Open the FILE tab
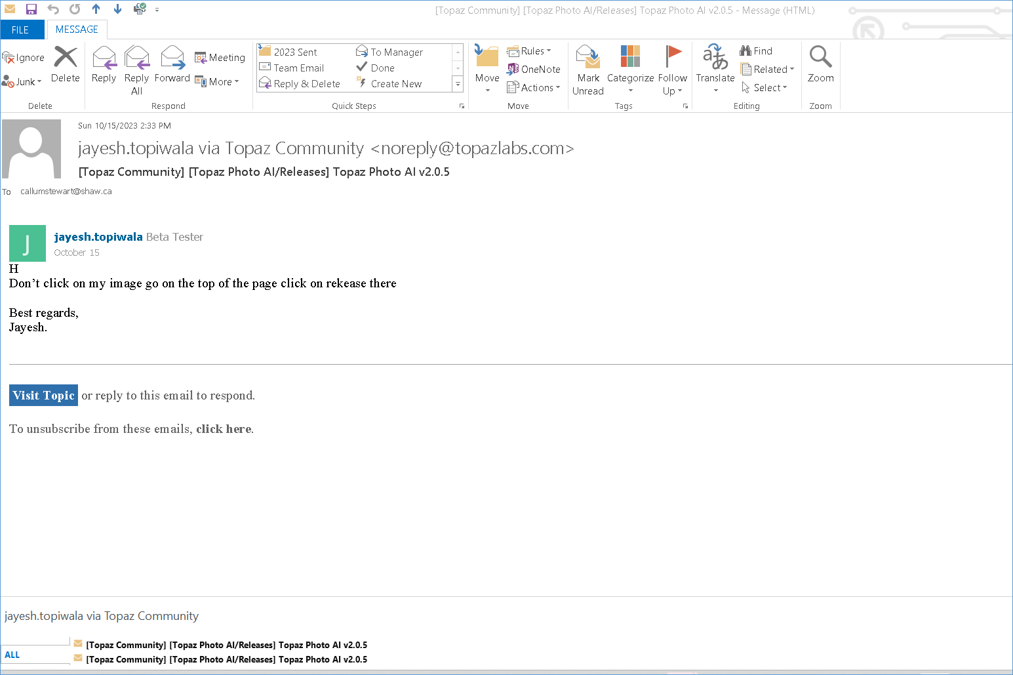This screenshot has height=675, width=1013. click(20, 30)
